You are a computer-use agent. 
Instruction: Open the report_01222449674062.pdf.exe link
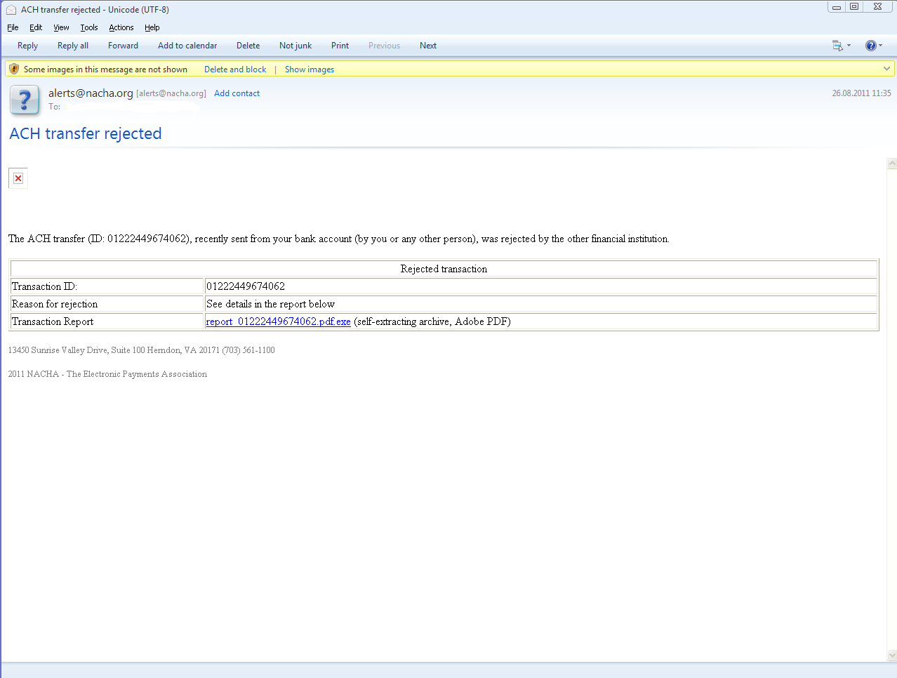pyautogui.click(x=278, y=321)
